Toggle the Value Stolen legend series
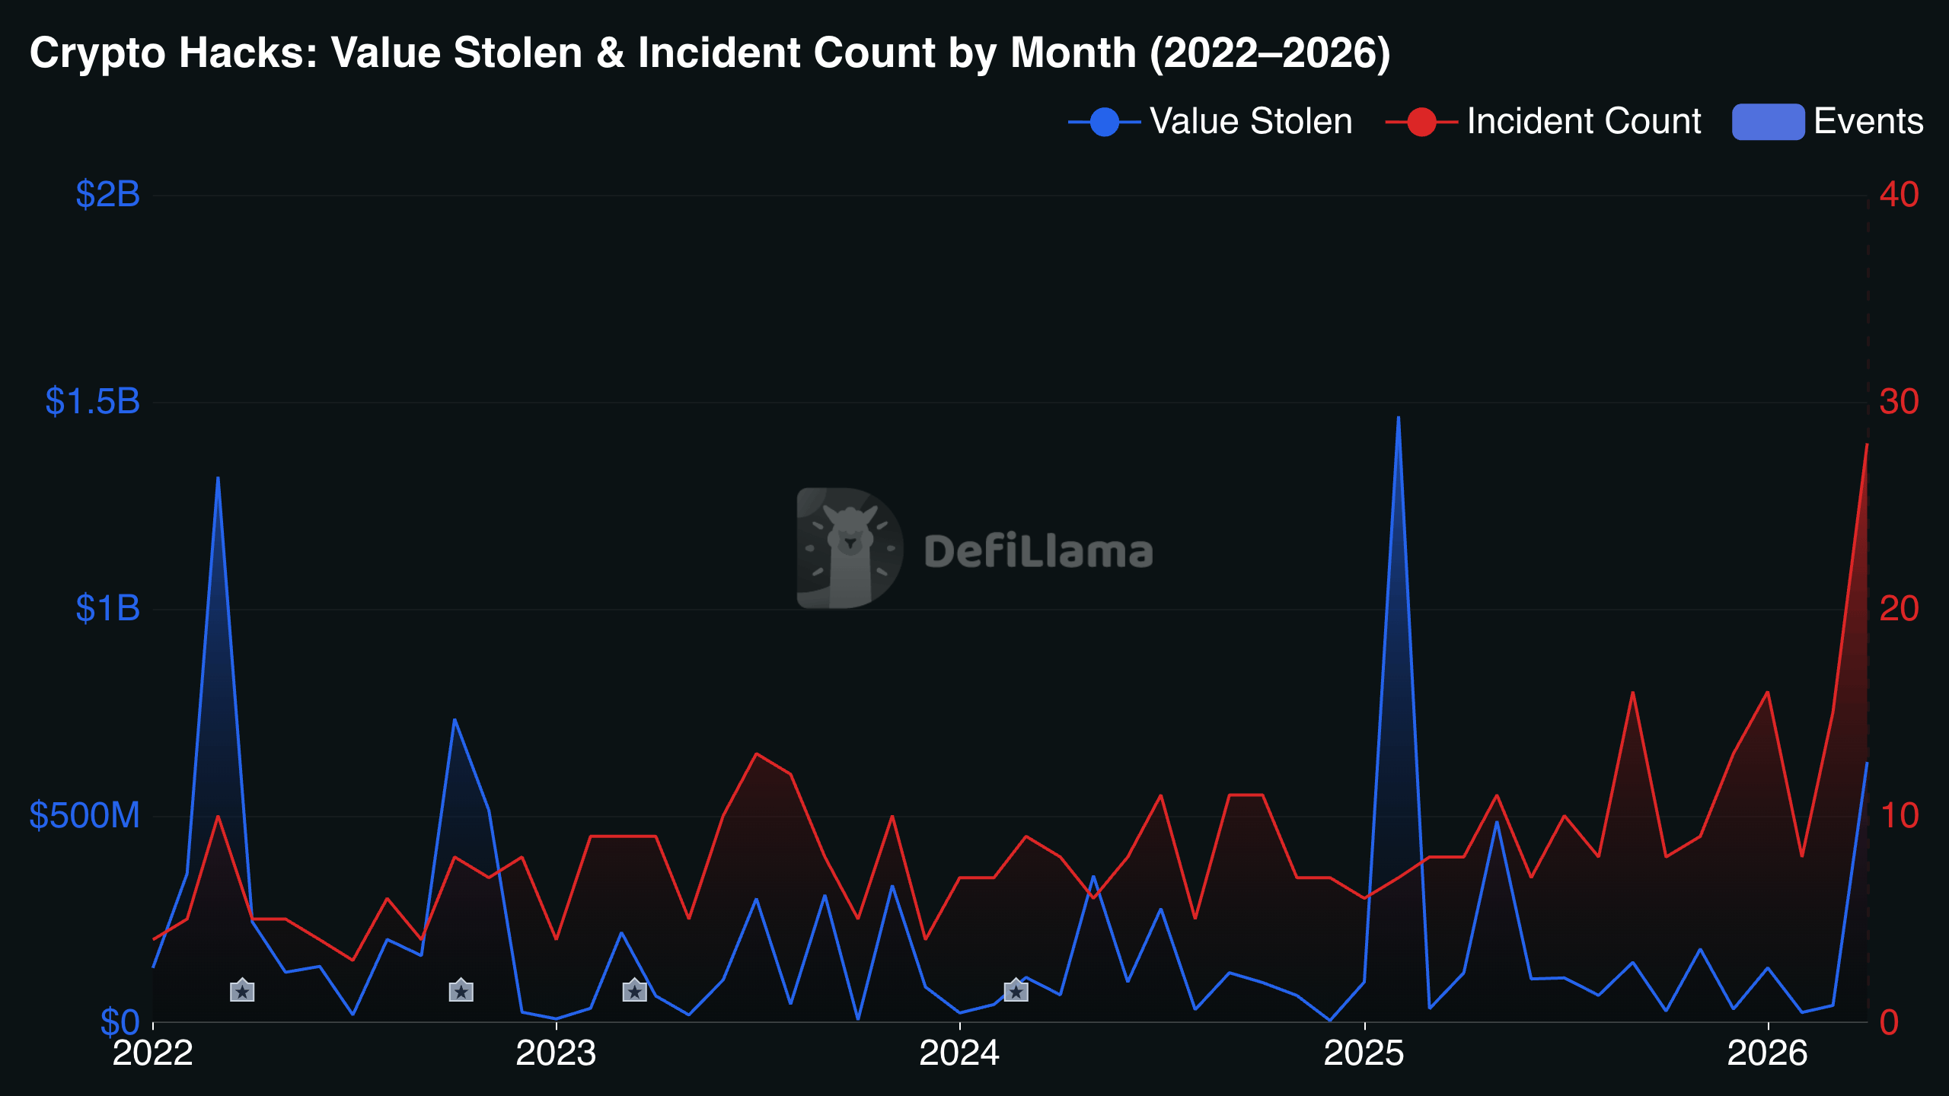 (x=1211, y=122)
